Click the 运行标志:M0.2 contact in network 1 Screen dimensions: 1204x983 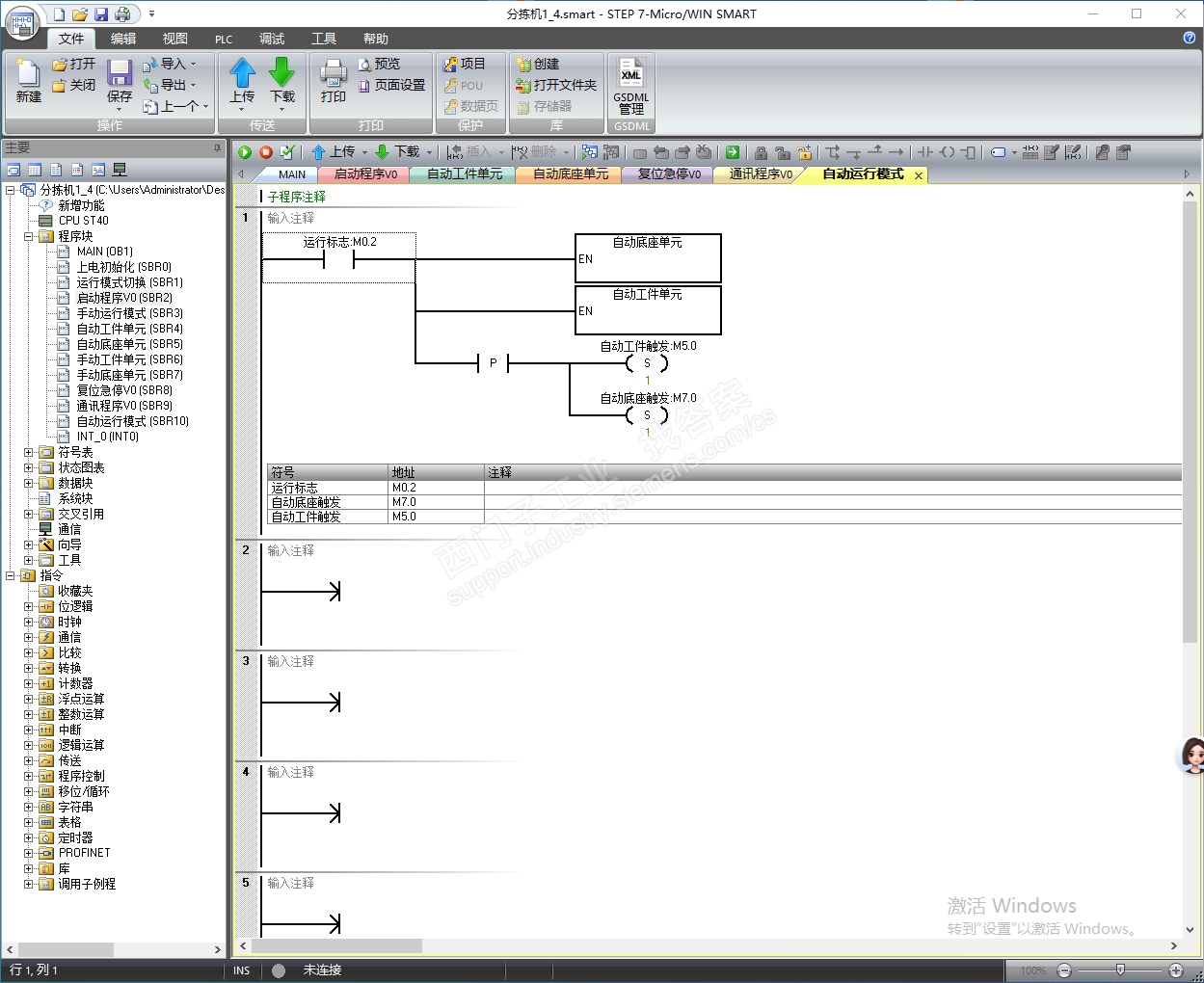tap(339, 259)
